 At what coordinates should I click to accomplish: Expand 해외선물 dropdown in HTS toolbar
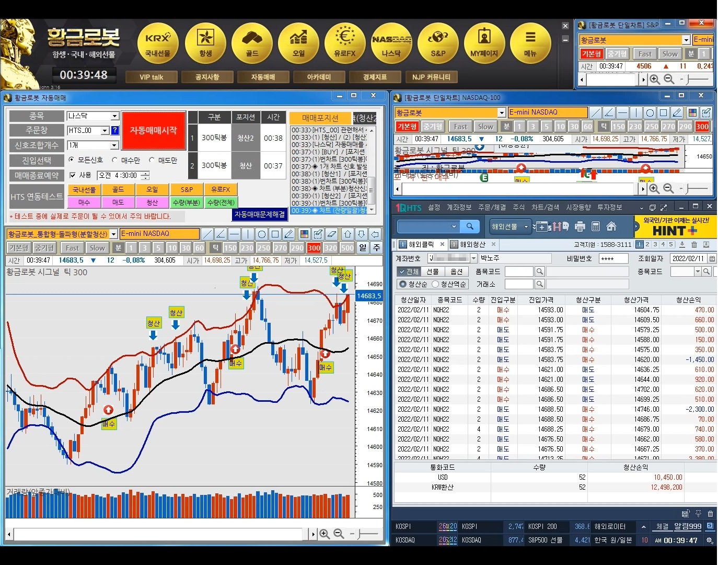pyautogui.click(x=526, y=227)
